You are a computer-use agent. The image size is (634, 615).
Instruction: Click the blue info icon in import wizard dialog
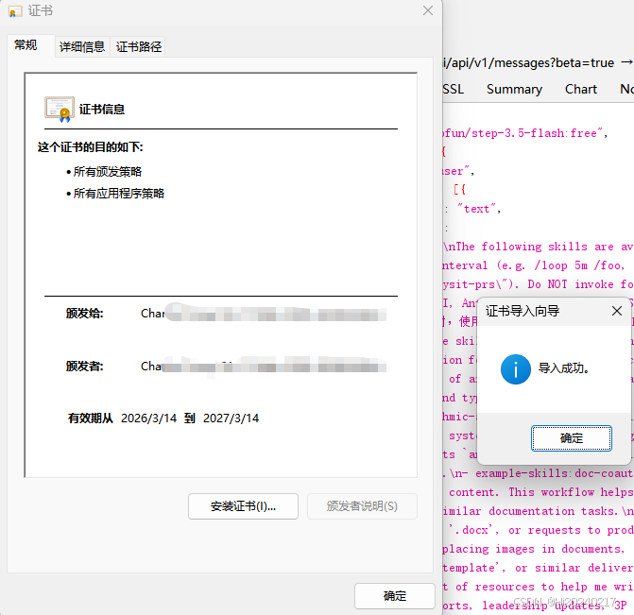[516, 369]
